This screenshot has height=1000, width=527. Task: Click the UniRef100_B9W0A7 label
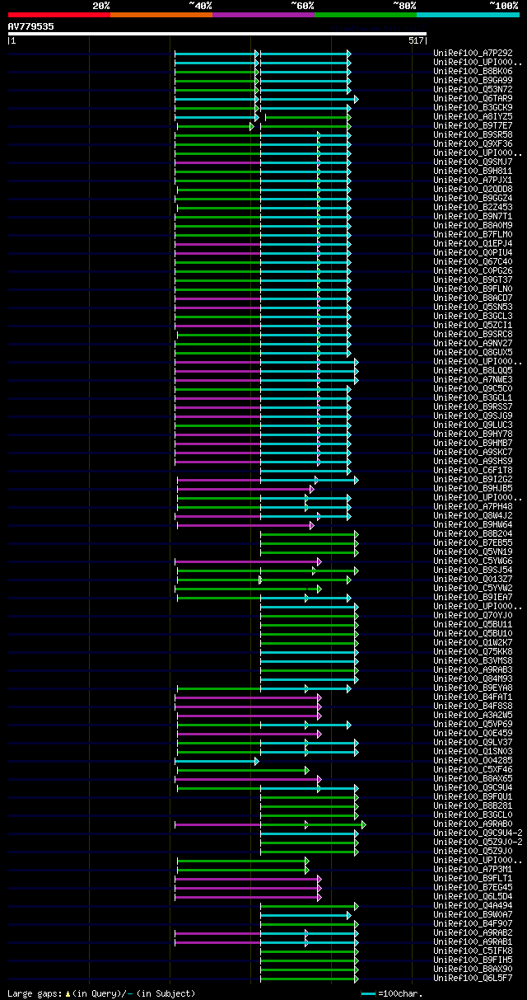click(x=474, y=914)
